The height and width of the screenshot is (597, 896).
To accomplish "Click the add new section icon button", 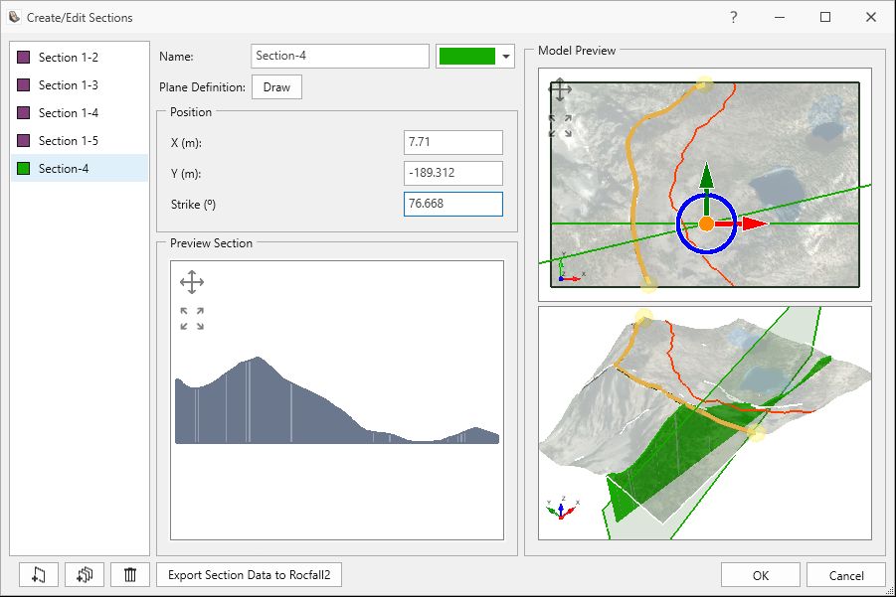I will [38, 575].
